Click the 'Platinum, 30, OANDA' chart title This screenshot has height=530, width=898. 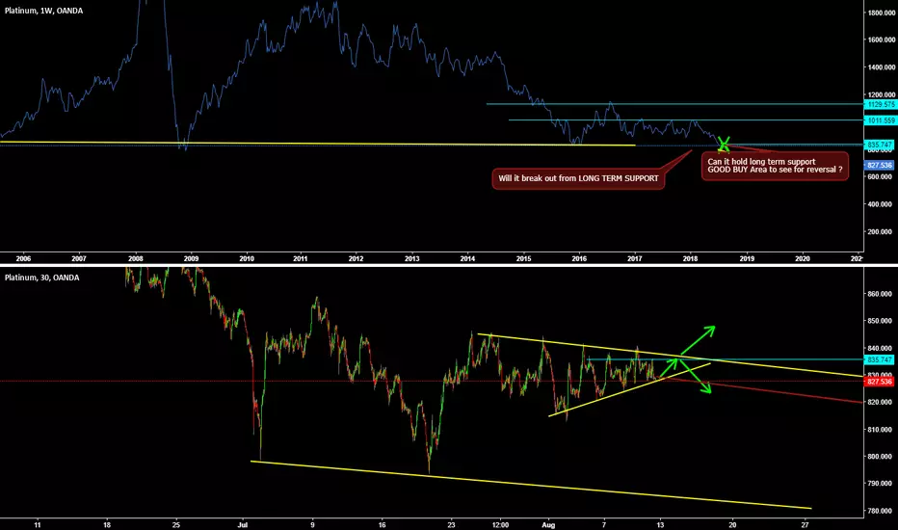[41, 278]
